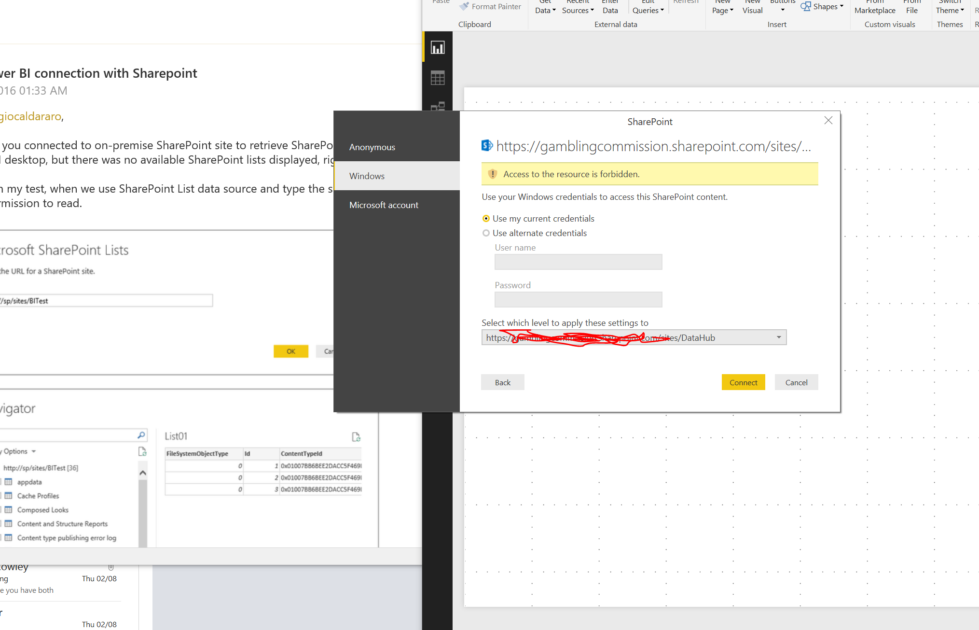Click the New Visual ribbon button
Image resolution: width=979 pixels, height=630 pixels.
[x=752, y=7]
